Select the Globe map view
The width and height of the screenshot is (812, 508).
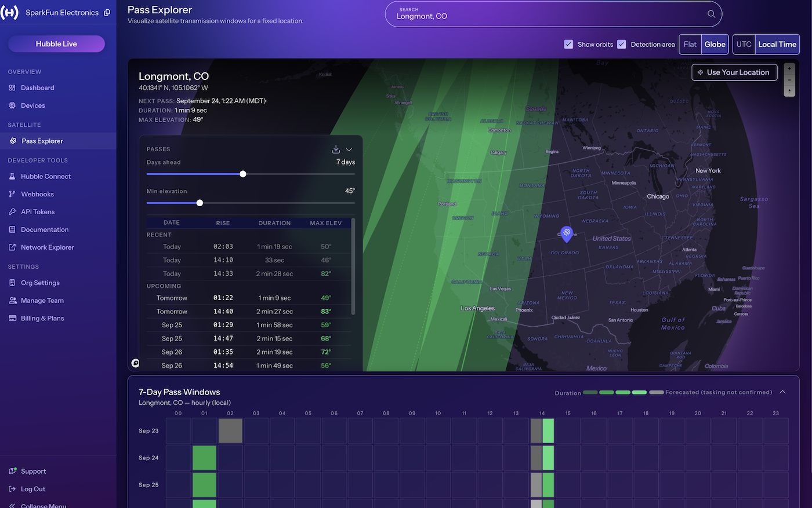(715, 45)
